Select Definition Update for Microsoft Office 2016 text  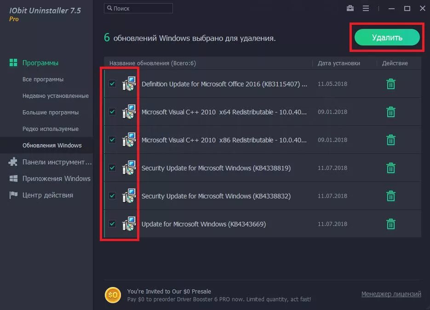click(224, 84)
